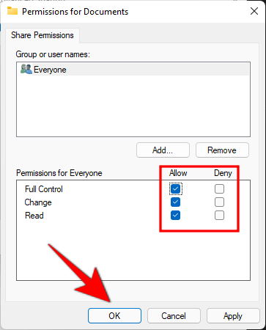This screenshot has width=266, height=330.
Task: Click empty area in group names list
Action: point(133,106)
